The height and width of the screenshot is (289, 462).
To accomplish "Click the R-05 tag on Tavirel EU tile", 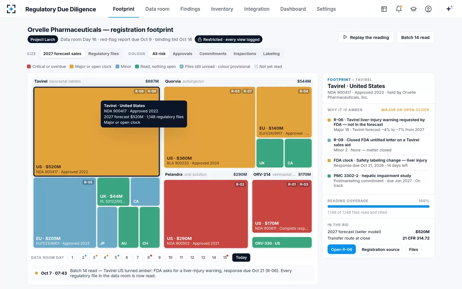I will pos(88,182).
